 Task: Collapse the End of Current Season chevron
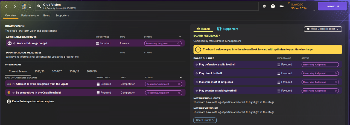[180, 78]
